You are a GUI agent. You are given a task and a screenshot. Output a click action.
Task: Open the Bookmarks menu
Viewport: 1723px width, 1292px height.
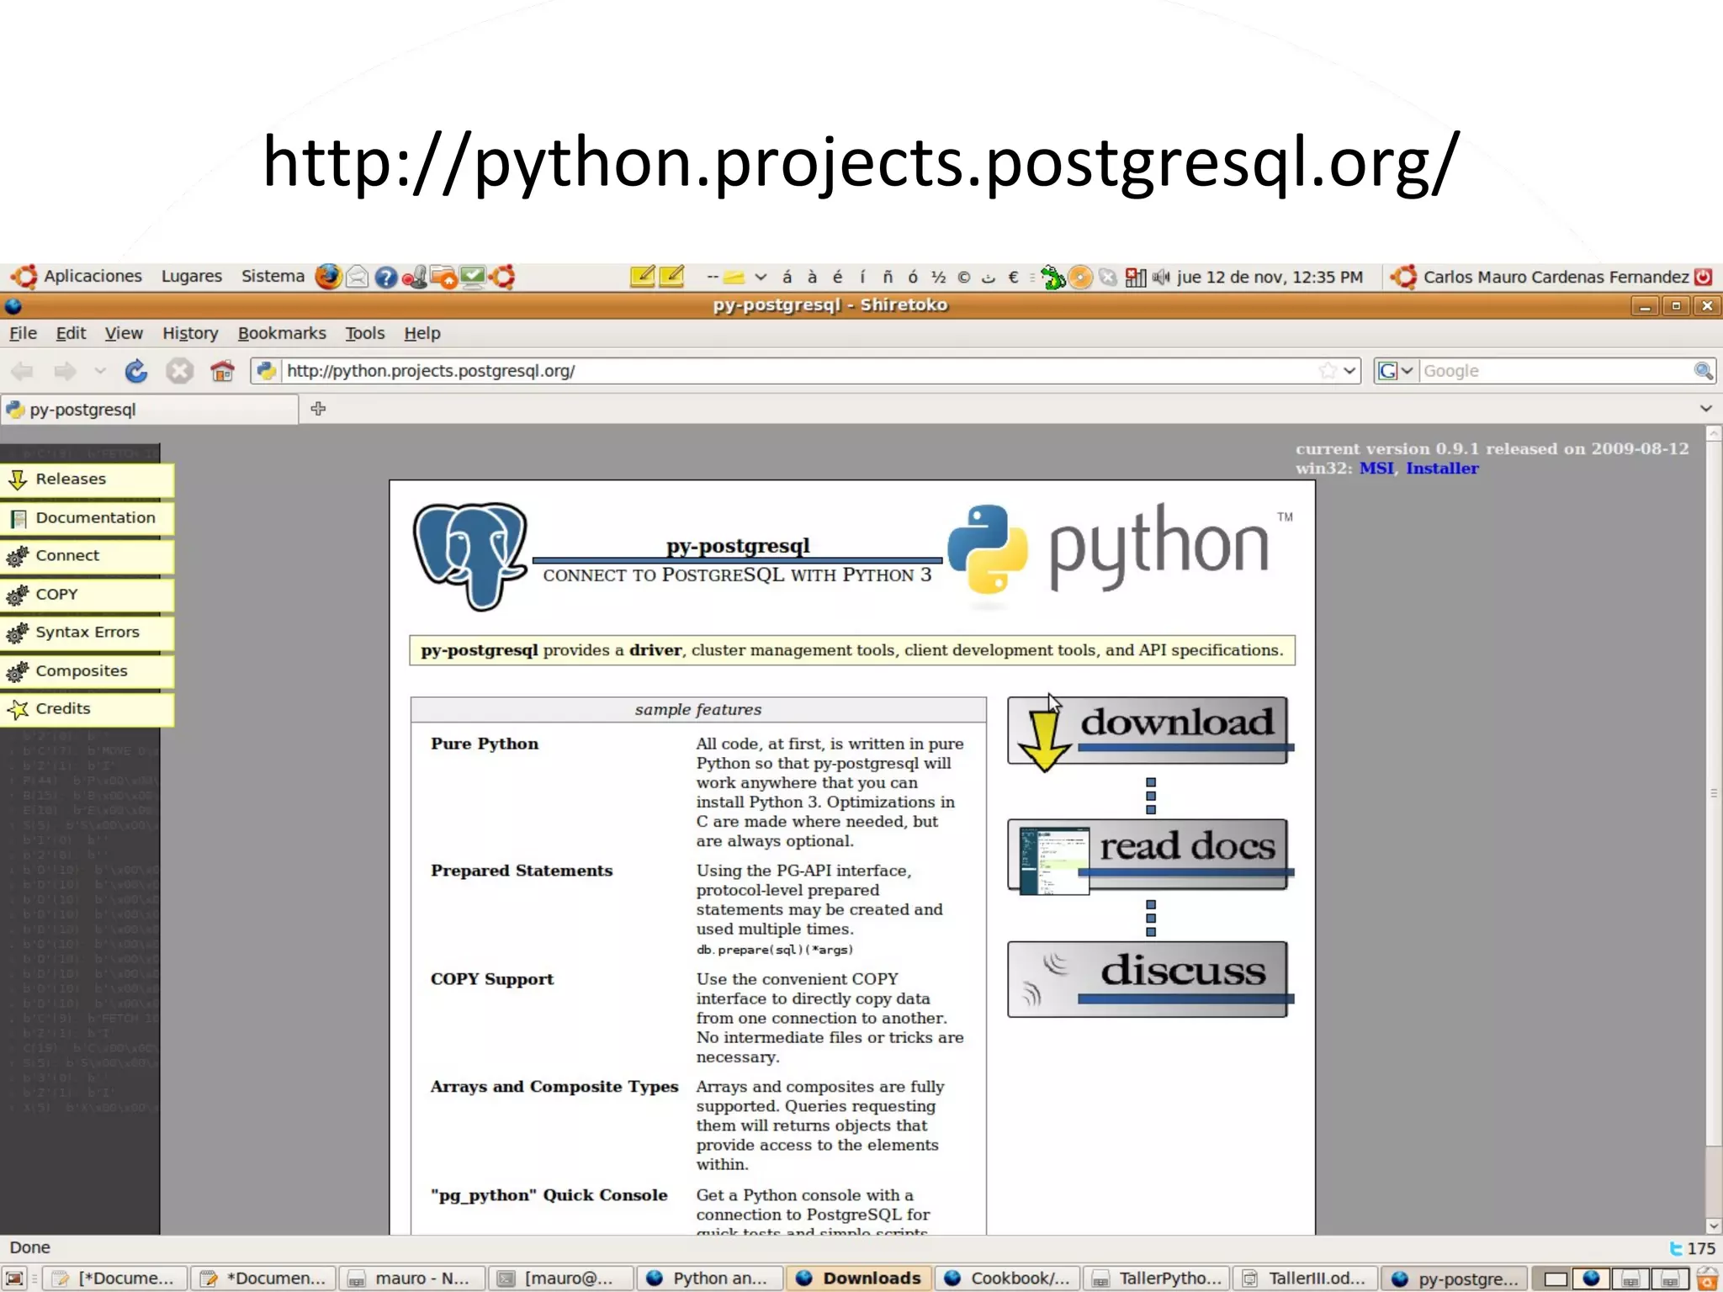(x=282, y=333)
